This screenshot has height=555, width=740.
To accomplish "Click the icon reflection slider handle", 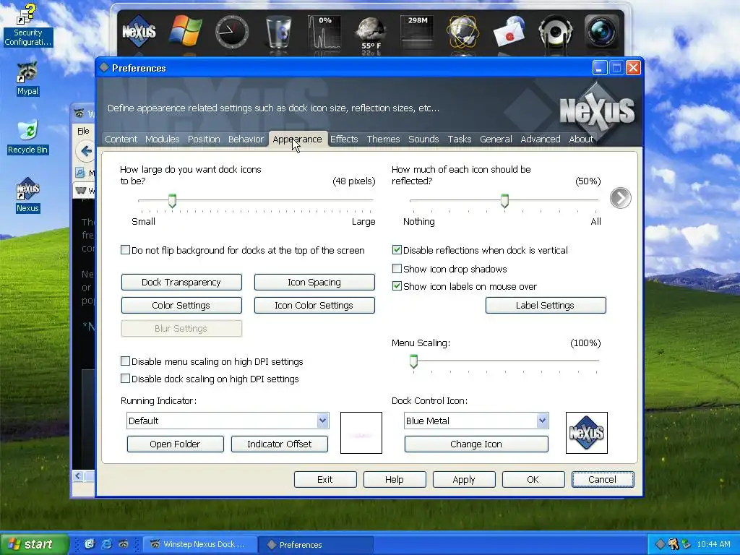I will coord(504,201).
